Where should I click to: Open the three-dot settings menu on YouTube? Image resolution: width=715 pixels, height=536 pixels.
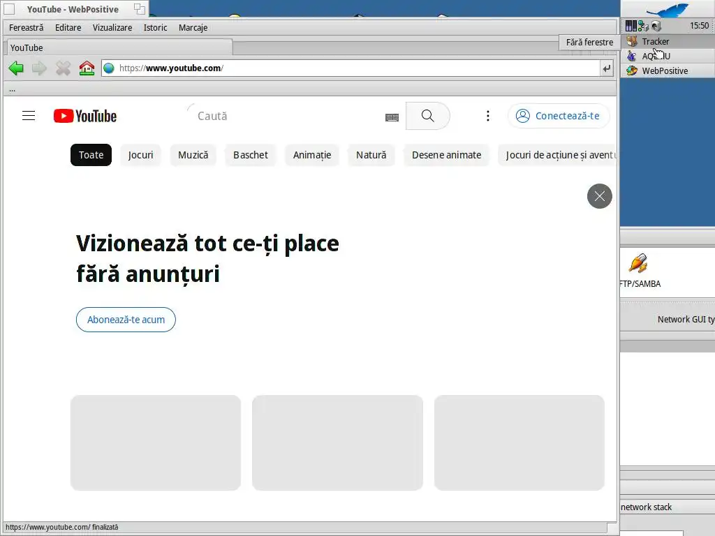click(488, 116)
